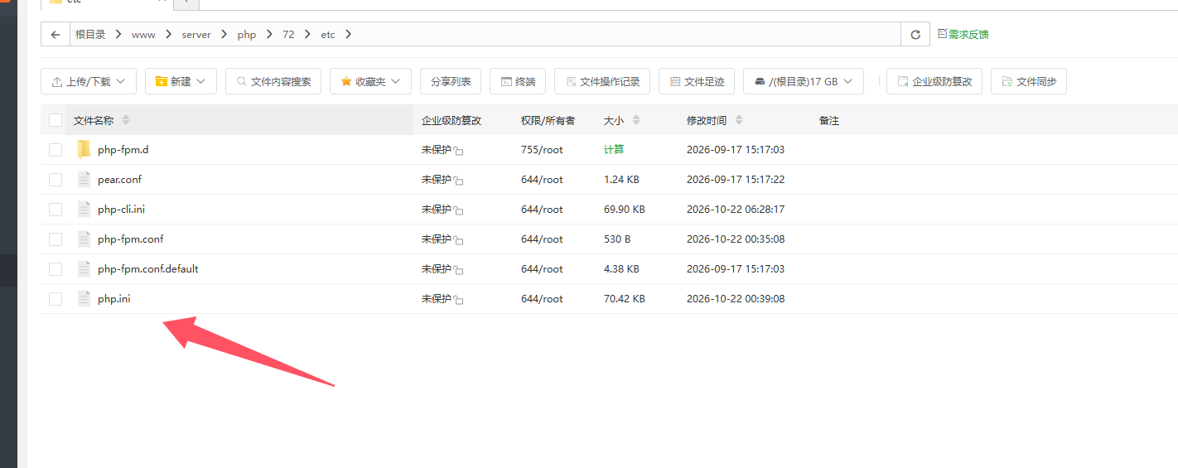Open the 需求反馈 feedback link
The width and height of the screenshot is (1178, 468).
point(963,34)
